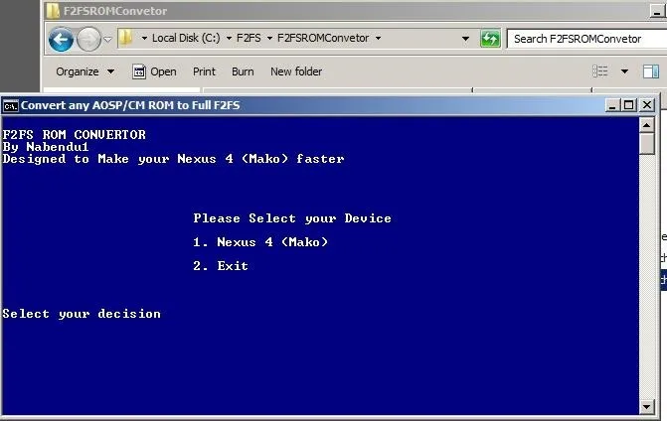667x421 pixels.
Task: Click console scrollbar up arrow
Action: click(x=646, y=125)
